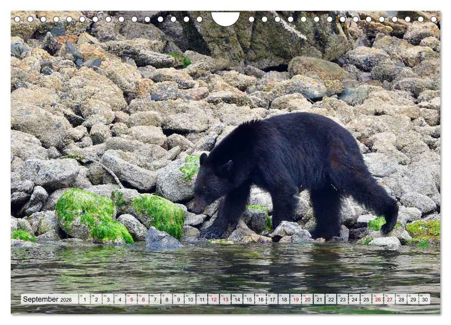Pick date 18 in the calendar strip
451x325 pixels.
283,299
